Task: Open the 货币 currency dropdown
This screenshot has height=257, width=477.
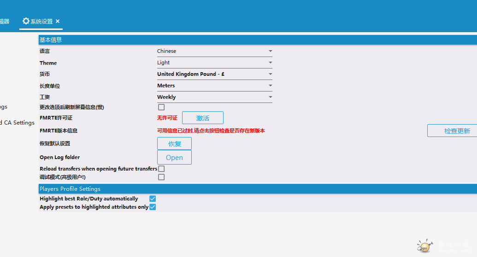Action: click(x=214, y=74)
